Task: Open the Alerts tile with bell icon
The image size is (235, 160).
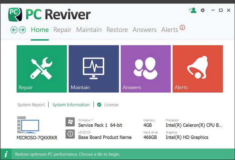Action: click(198, 69)
